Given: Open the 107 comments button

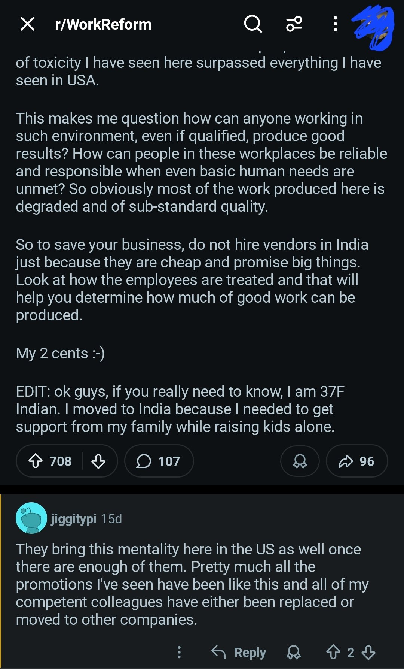Looking at the screenshot, I should [159, 461].
